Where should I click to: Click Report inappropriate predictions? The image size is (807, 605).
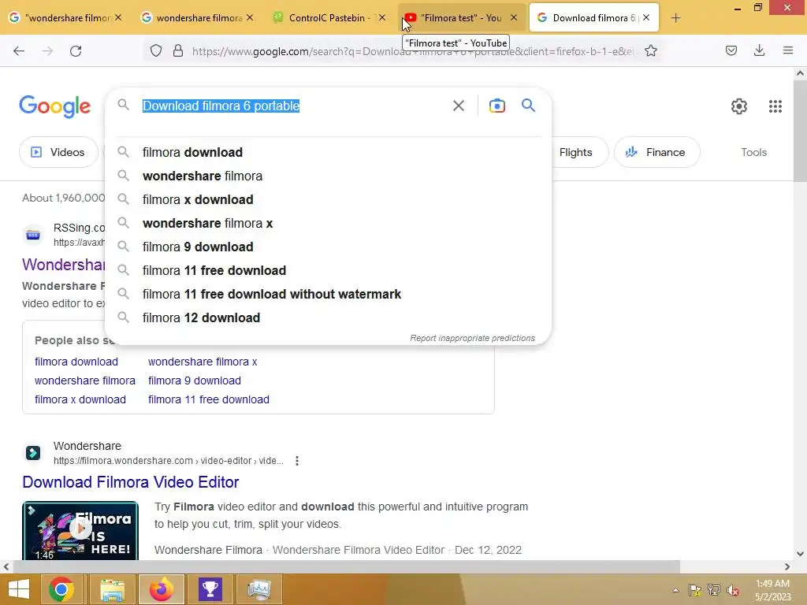point(472,338)
